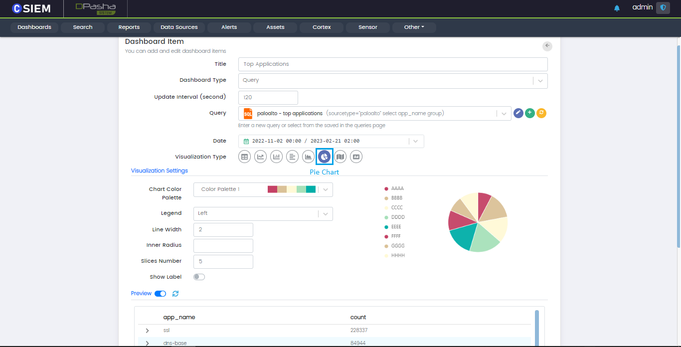Open the Alerts menu

pyautogui.click(x=229, y=27)
